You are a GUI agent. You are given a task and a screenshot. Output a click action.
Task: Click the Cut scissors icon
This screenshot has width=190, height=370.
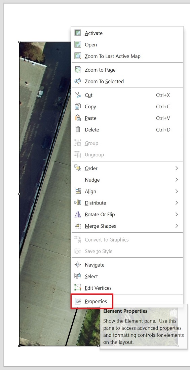[78, 95]
